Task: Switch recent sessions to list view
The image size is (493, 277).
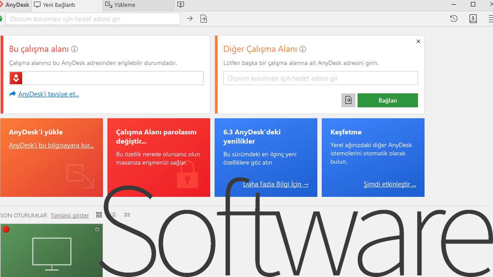Action: (113, 215)
